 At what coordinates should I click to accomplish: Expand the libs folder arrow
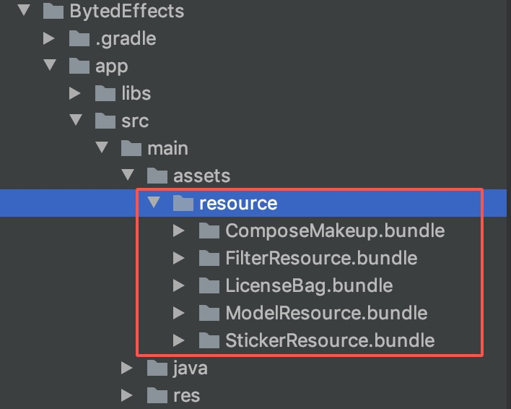click(75, 93)
